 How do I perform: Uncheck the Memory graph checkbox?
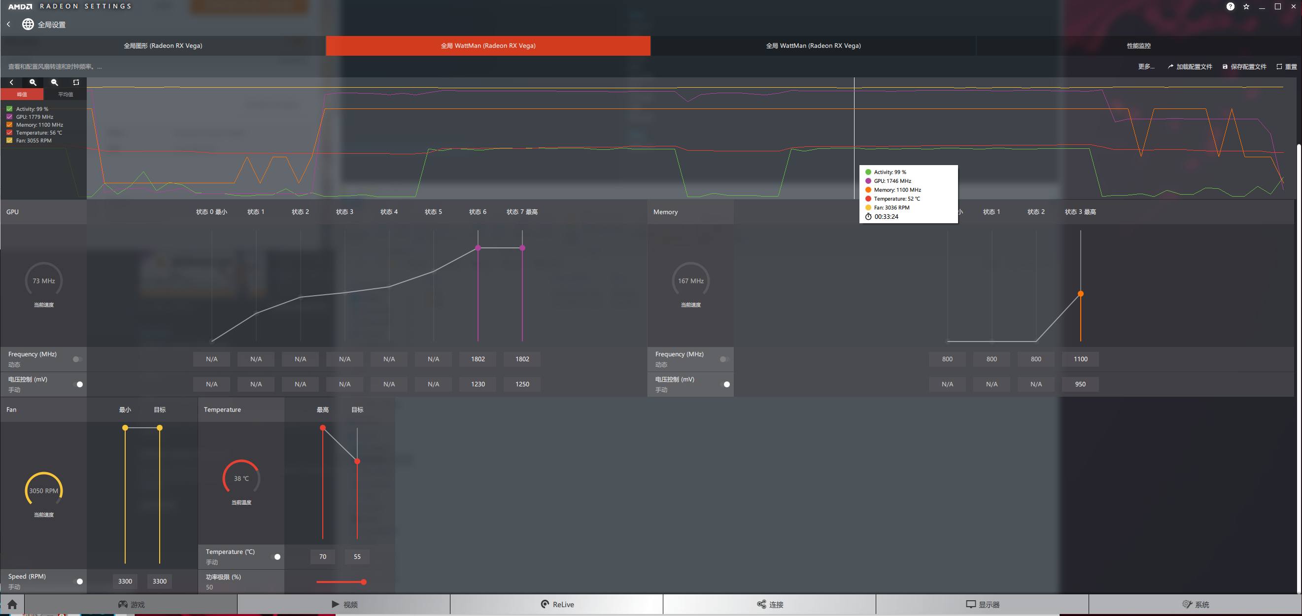click(9, 125)
